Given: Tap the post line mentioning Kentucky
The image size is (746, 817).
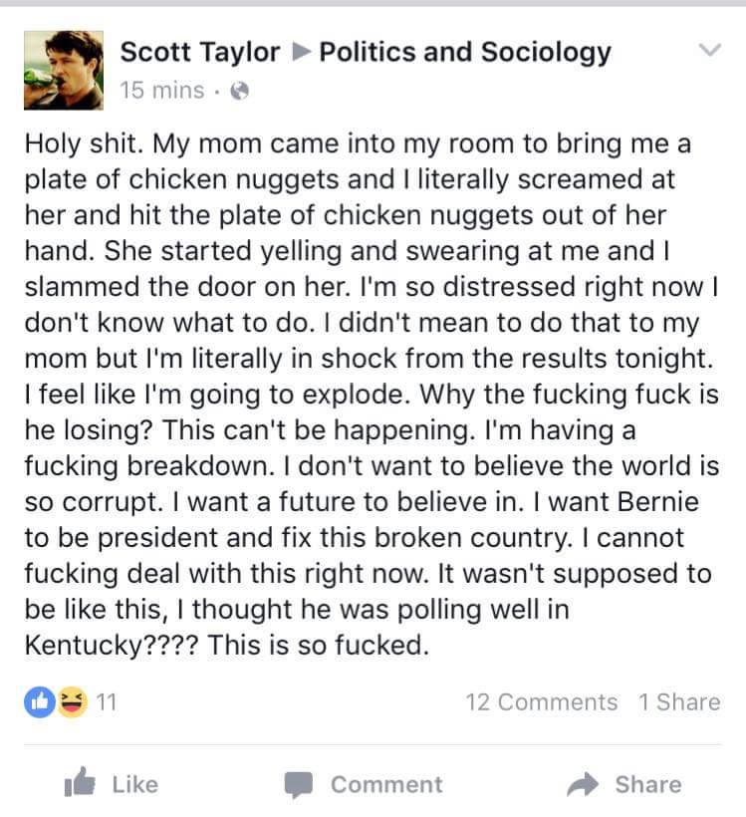Looking at the screenshot, I should [x=225, y=644].
